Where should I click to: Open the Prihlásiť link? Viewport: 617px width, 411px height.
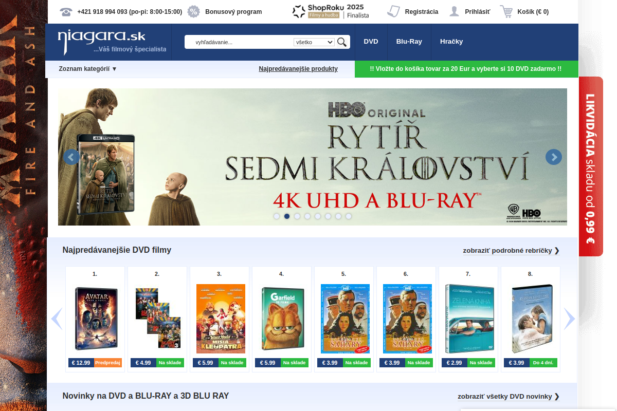tap(478, 12)
